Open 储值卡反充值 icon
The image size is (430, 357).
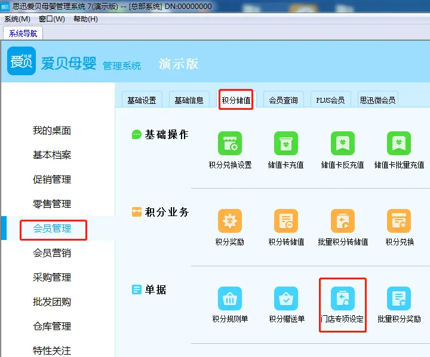[x=343, y=143]
